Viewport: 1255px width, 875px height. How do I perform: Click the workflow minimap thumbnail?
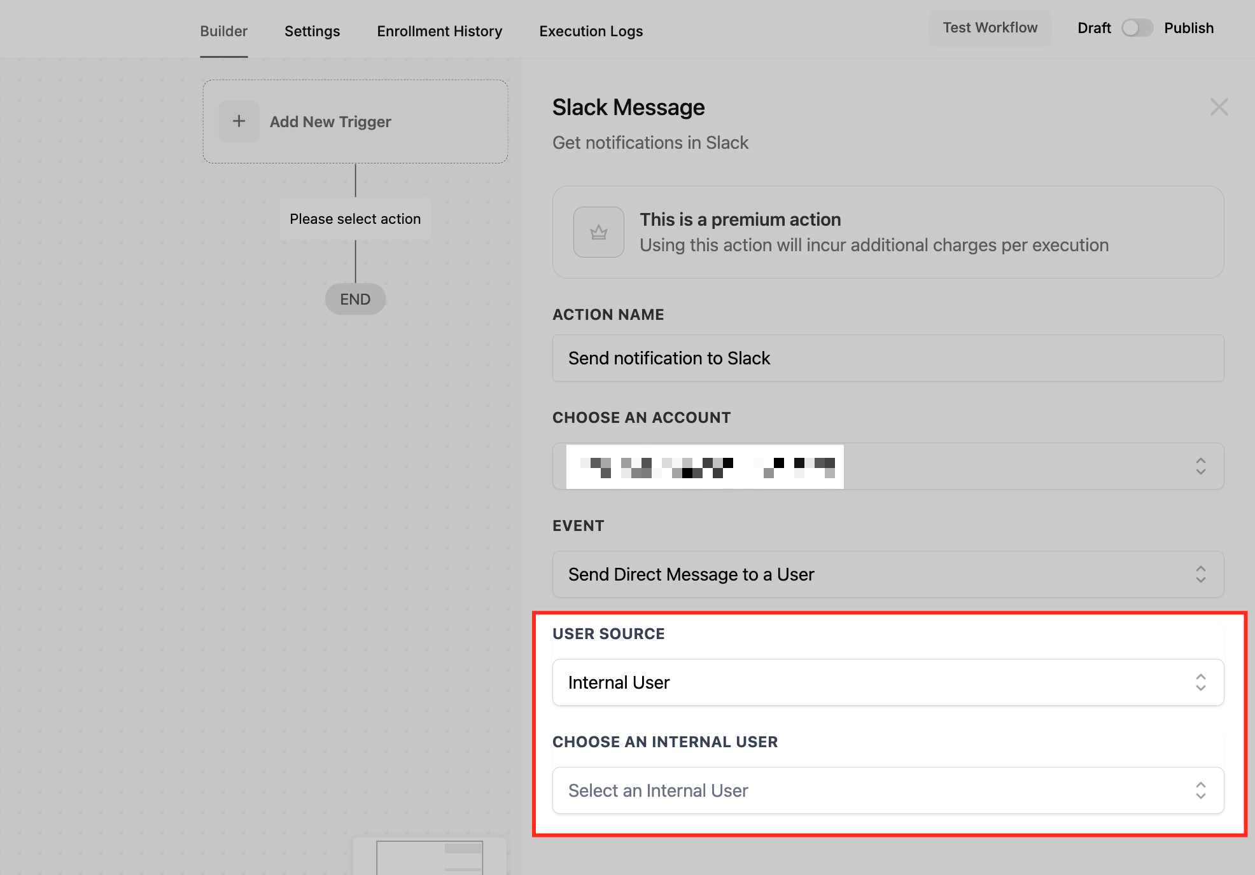(430, 857)
